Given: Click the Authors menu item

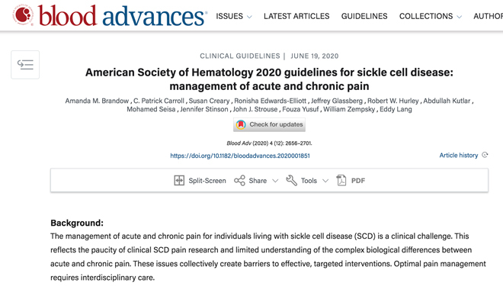Looking at the screenshot, I should pyautogui.click(x=488, y=16).
